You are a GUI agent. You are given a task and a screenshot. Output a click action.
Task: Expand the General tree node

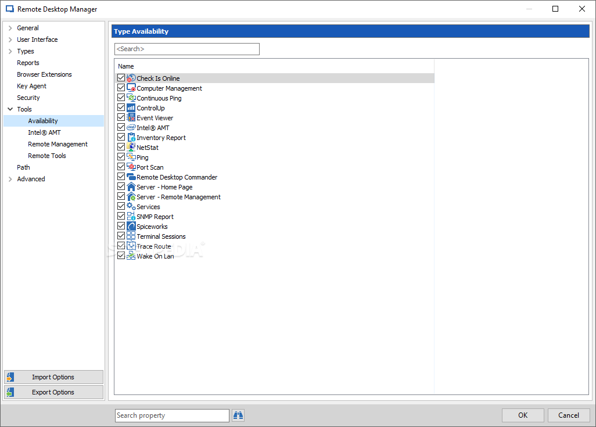tap(10, 28)
